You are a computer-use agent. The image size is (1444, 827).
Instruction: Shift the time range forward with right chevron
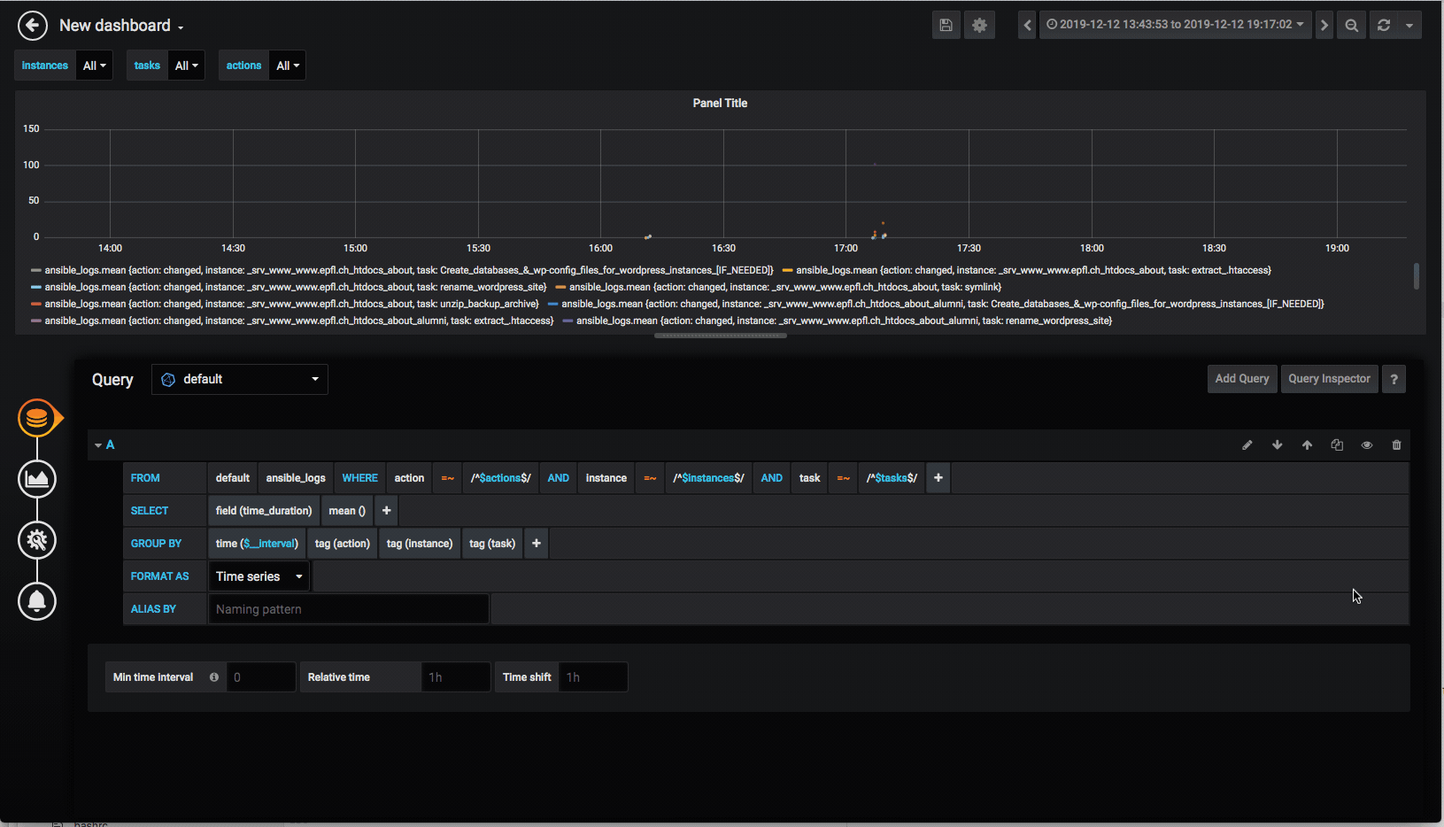tap(1324, 25)
